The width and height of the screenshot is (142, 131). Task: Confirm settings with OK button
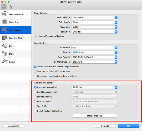(129, 126)
